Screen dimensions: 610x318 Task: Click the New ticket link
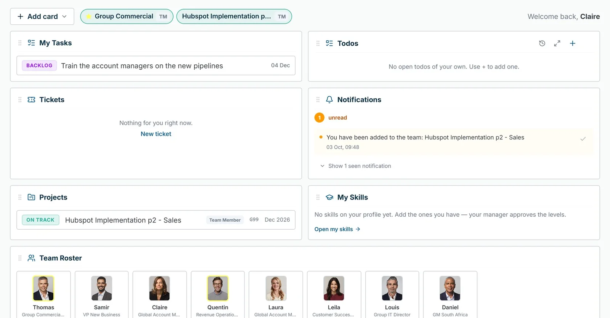click(x=156, y=134)
